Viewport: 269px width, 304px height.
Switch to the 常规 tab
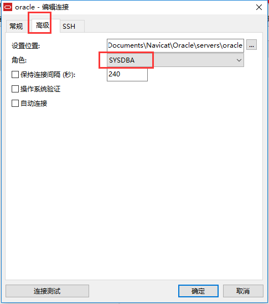point(16,26)
